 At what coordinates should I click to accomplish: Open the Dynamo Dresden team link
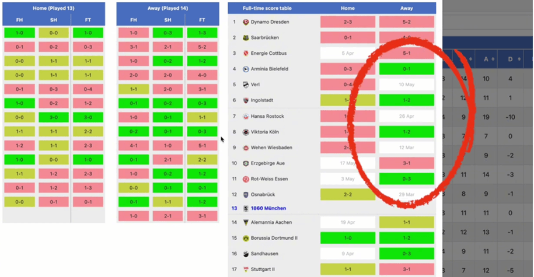270,22
